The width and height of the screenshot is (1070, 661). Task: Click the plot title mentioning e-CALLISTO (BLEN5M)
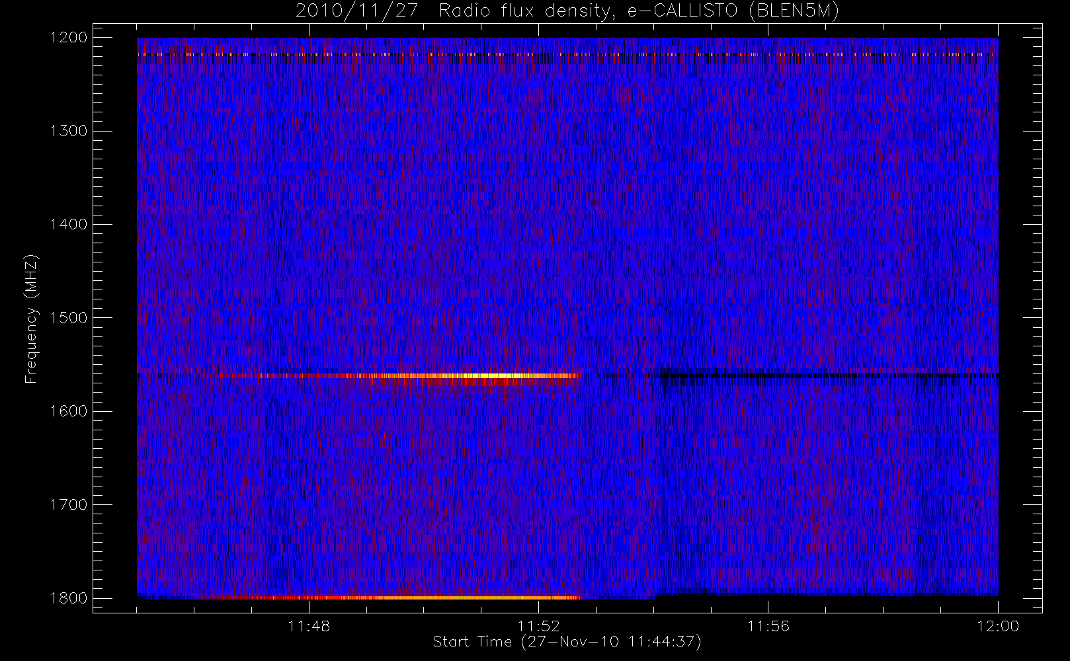tap(567, 11)
